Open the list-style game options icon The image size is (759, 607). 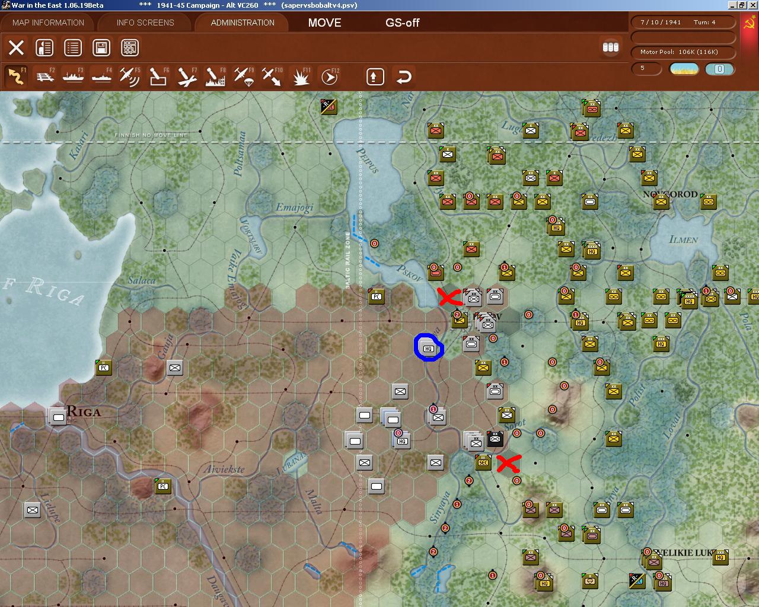pos(73,47)
